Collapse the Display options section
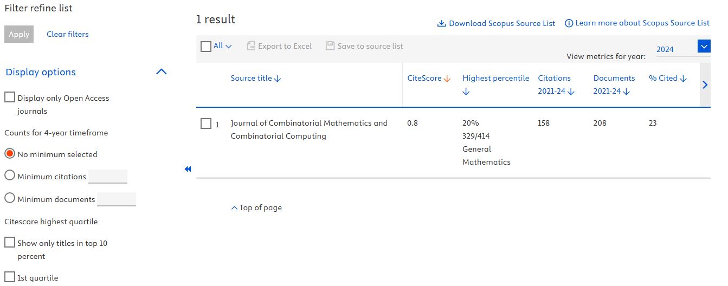 (161, 72)
